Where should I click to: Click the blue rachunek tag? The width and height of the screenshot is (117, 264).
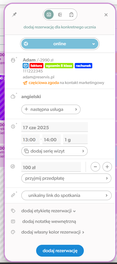point(83,66)
